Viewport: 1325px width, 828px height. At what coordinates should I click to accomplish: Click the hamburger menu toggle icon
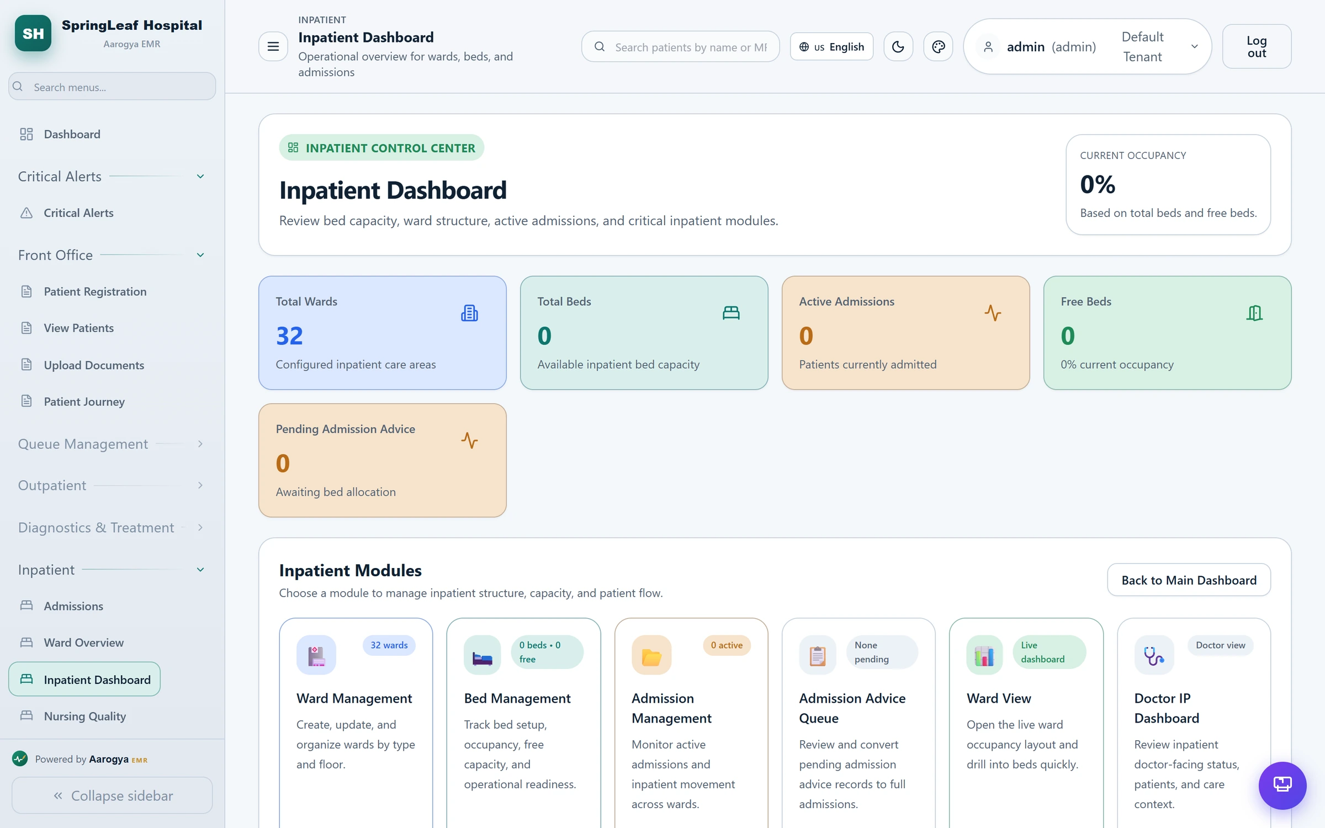click(x=273, y=46)
